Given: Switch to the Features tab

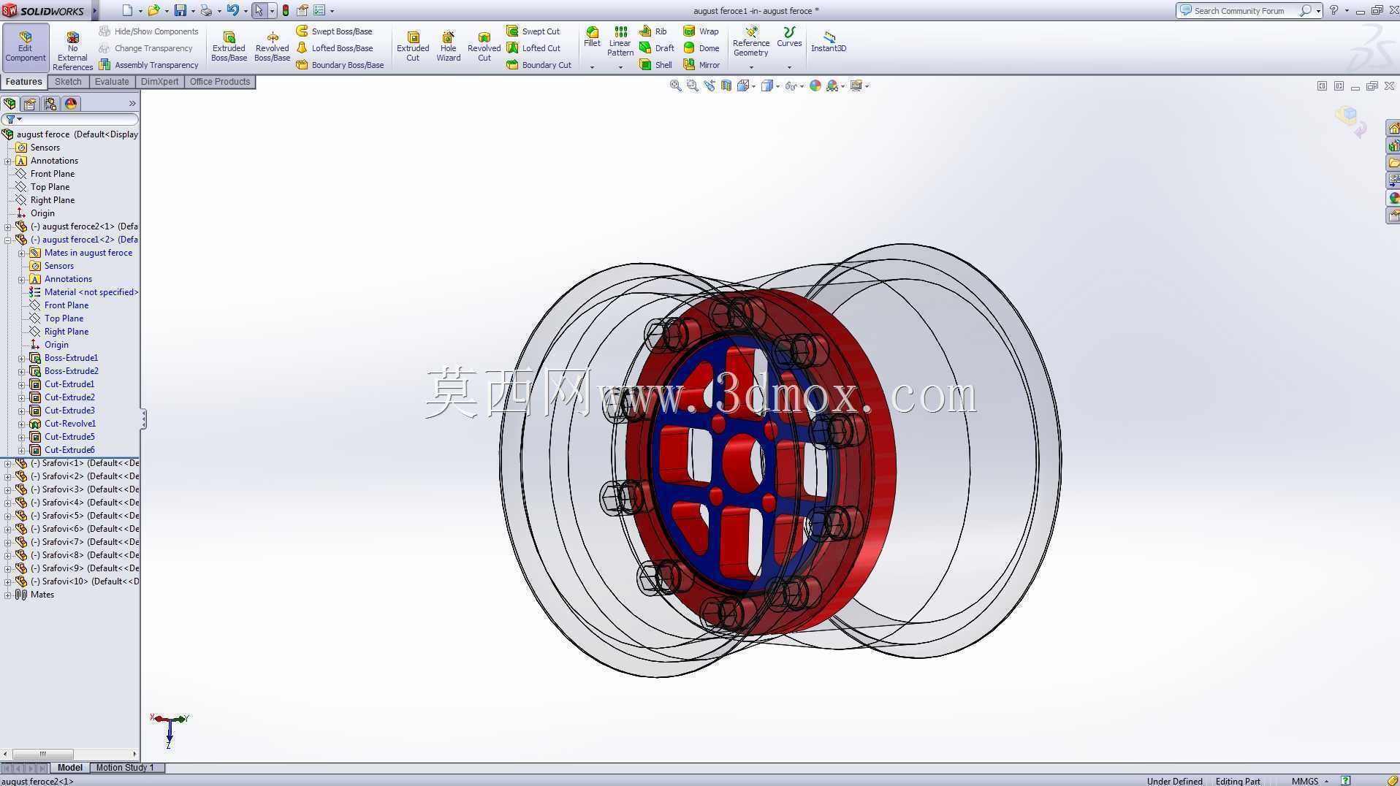Looking at the screenshot, I should click(24, 82).
